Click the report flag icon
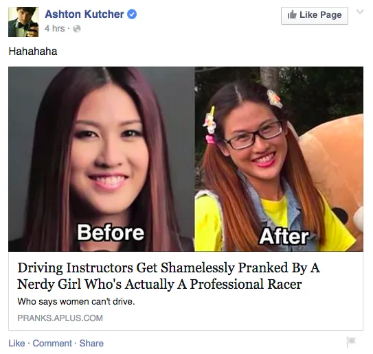373x354 pixels. [x=351, y=342]
